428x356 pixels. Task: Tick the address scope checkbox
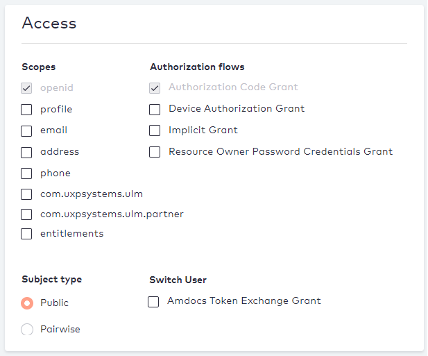tap(26, 153)
